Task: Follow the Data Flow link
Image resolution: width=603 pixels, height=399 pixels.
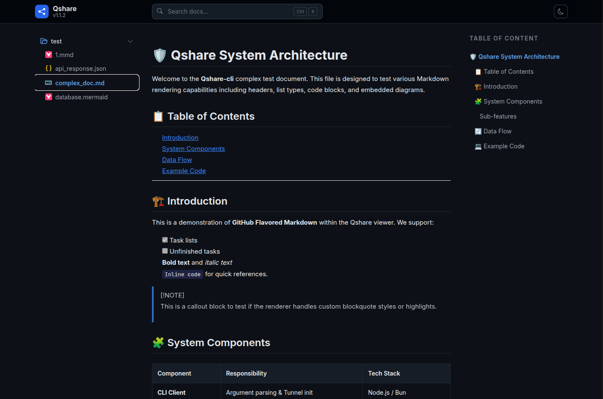Action: (x=177, y=160)
